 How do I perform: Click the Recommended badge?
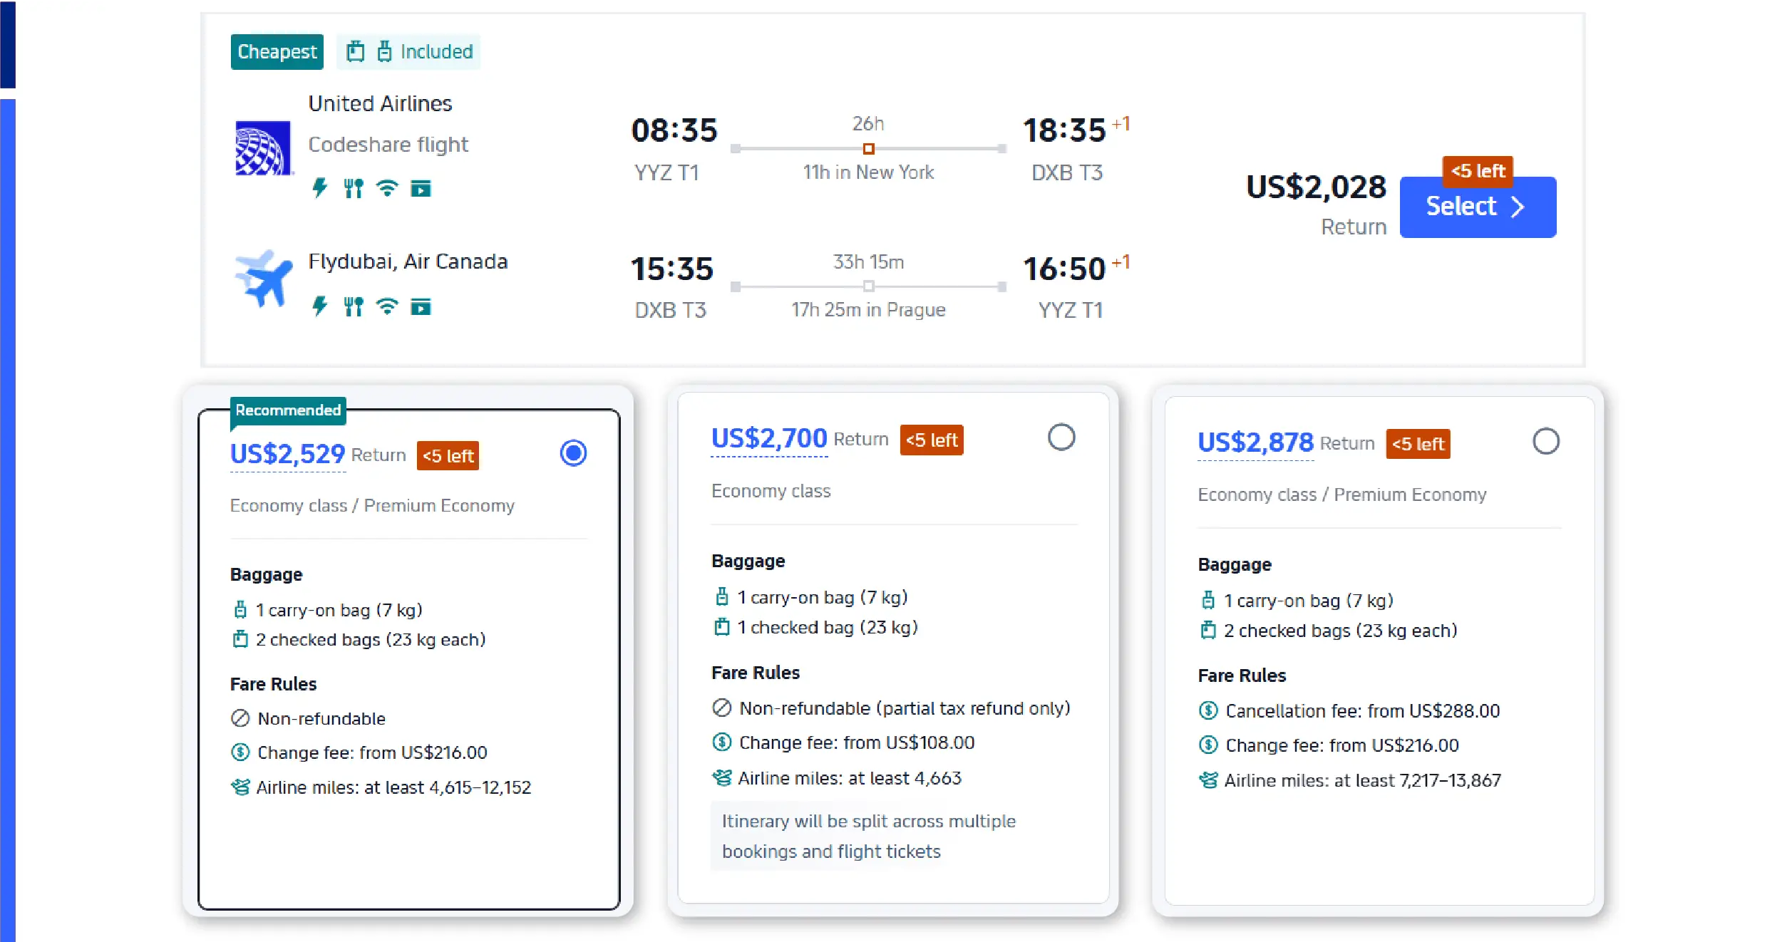[x=288, y=410]
